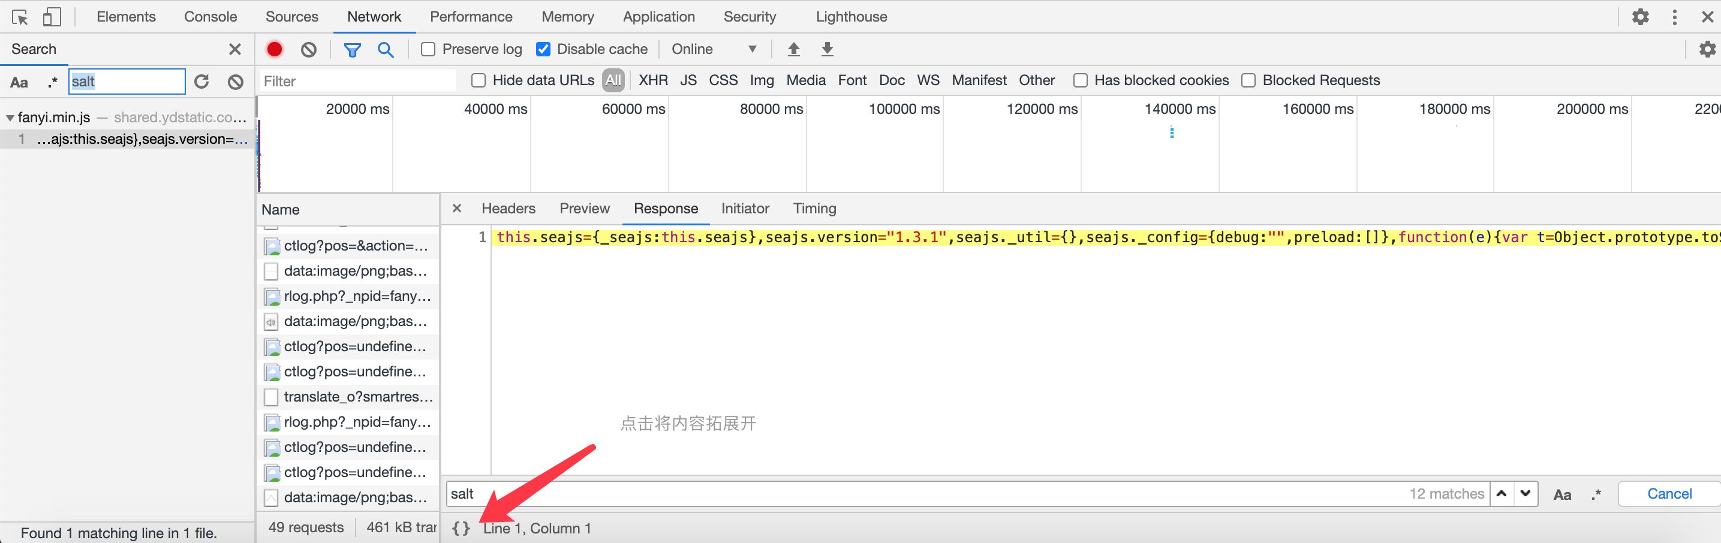Focus the network Filter field
This screenshot has width=1721, height=543.
click(x=357, y=82)
